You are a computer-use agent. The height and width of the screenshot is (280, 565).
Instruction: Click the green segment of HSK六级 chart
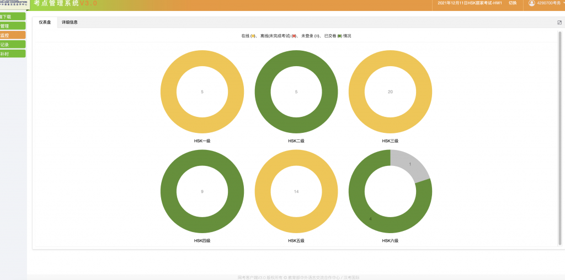[371, 219]
